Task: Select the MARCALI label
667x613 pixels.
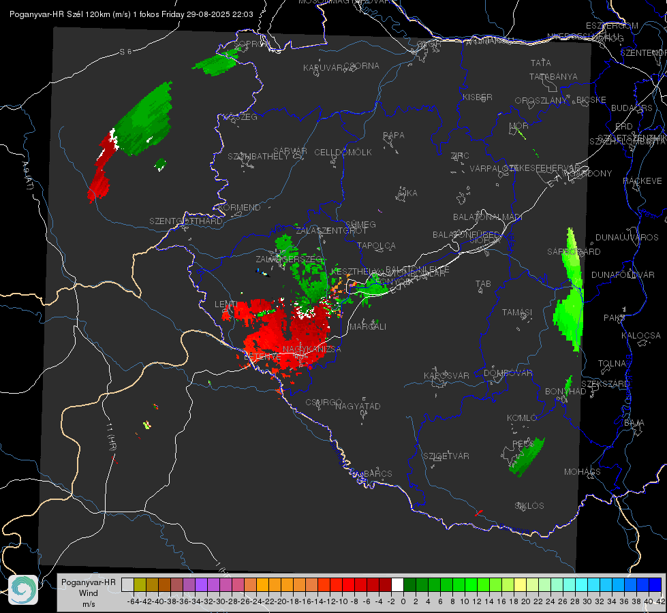Action: [x=367, y=326]
